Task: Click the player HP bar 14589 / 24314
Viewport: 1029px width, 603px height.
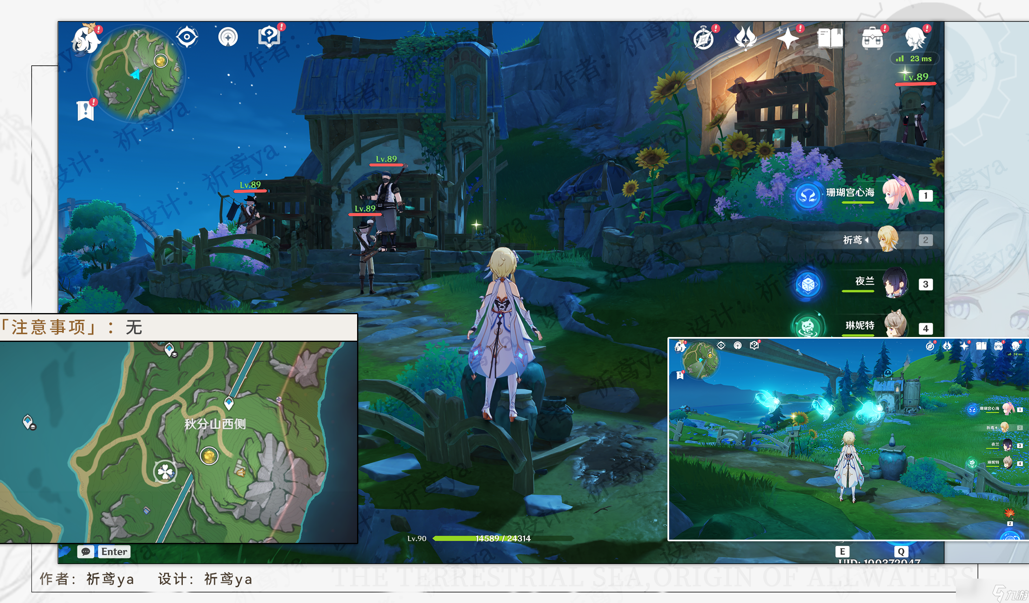Action: point(503,538)
